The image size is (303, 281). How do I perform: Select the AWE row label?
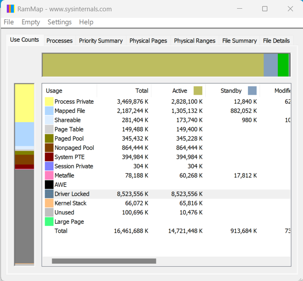pyautogui.click(x=60, y=185)
